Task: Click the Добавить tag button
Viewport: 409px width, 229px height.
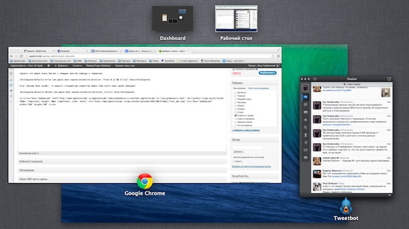Action: [x=238, y=152]
